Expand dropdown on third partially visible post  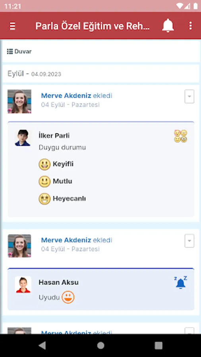[189, 331]
